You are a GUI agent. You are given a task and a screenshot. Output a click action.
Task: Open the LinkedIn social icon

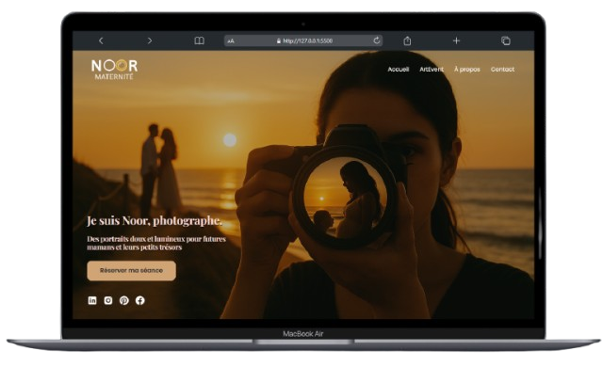(92, 300)
